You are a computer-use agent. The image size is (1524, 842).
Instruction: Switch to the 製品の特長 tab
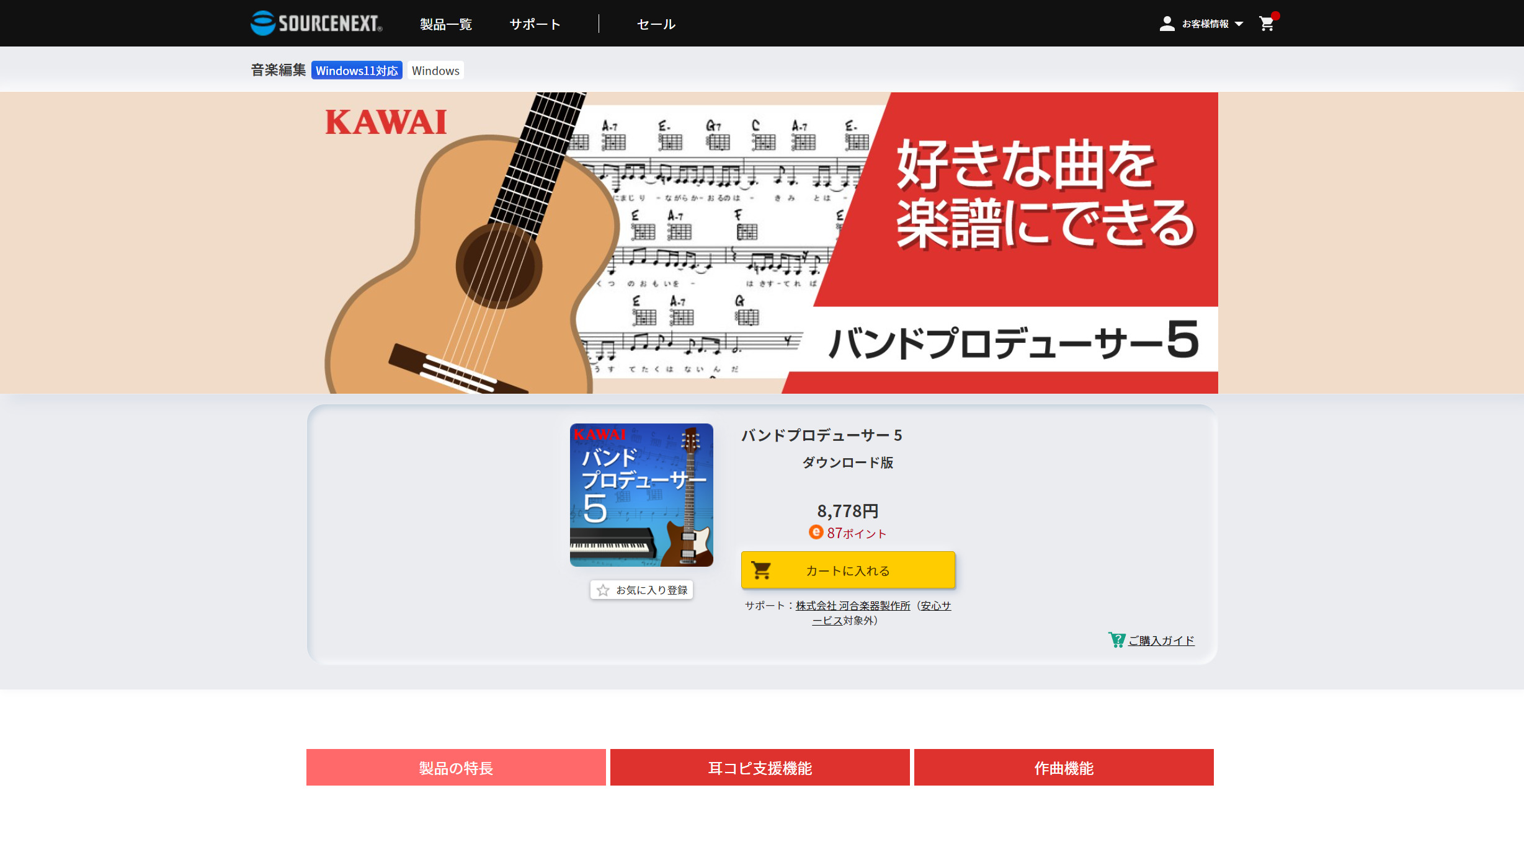[456, 768]
